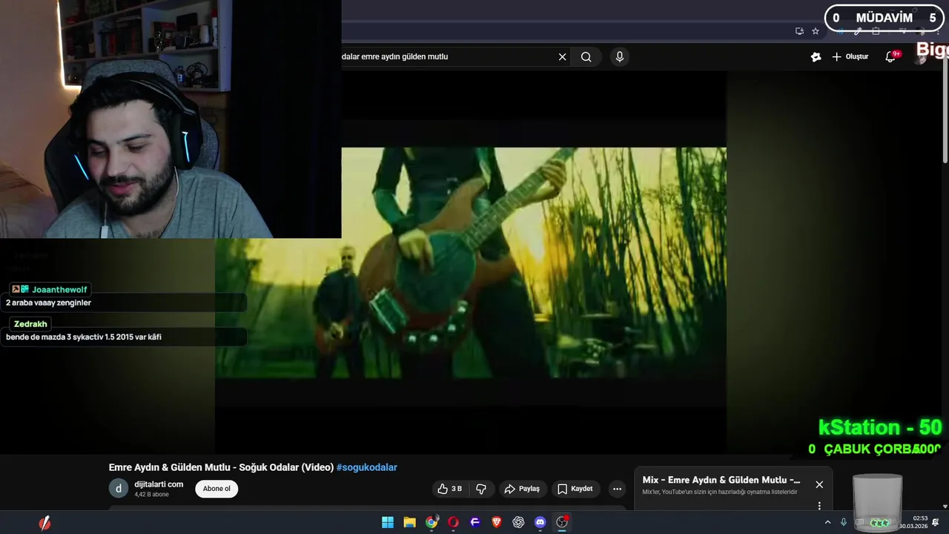The height and width of the screenshot is (534, 949).
Task: Open Google Chrome from the taskbar
Action: [431, 522]
